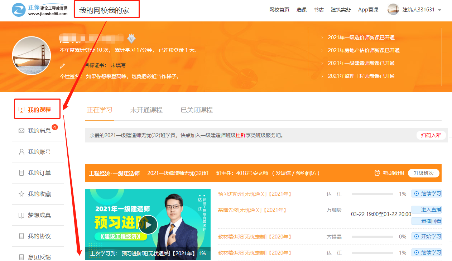The height and width of the screenshot is (261, 452).
Task: Click the 考试倒计时 clock icon
Action: [x=376, y=173]
